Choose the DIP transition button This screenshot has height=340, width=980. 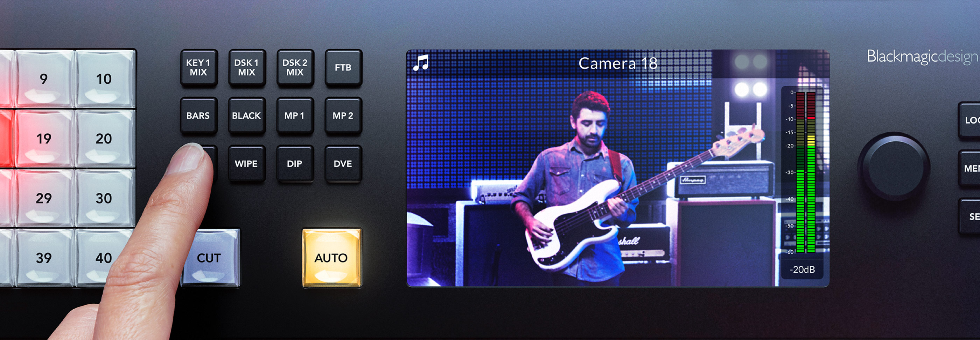(x=294, y=164)
